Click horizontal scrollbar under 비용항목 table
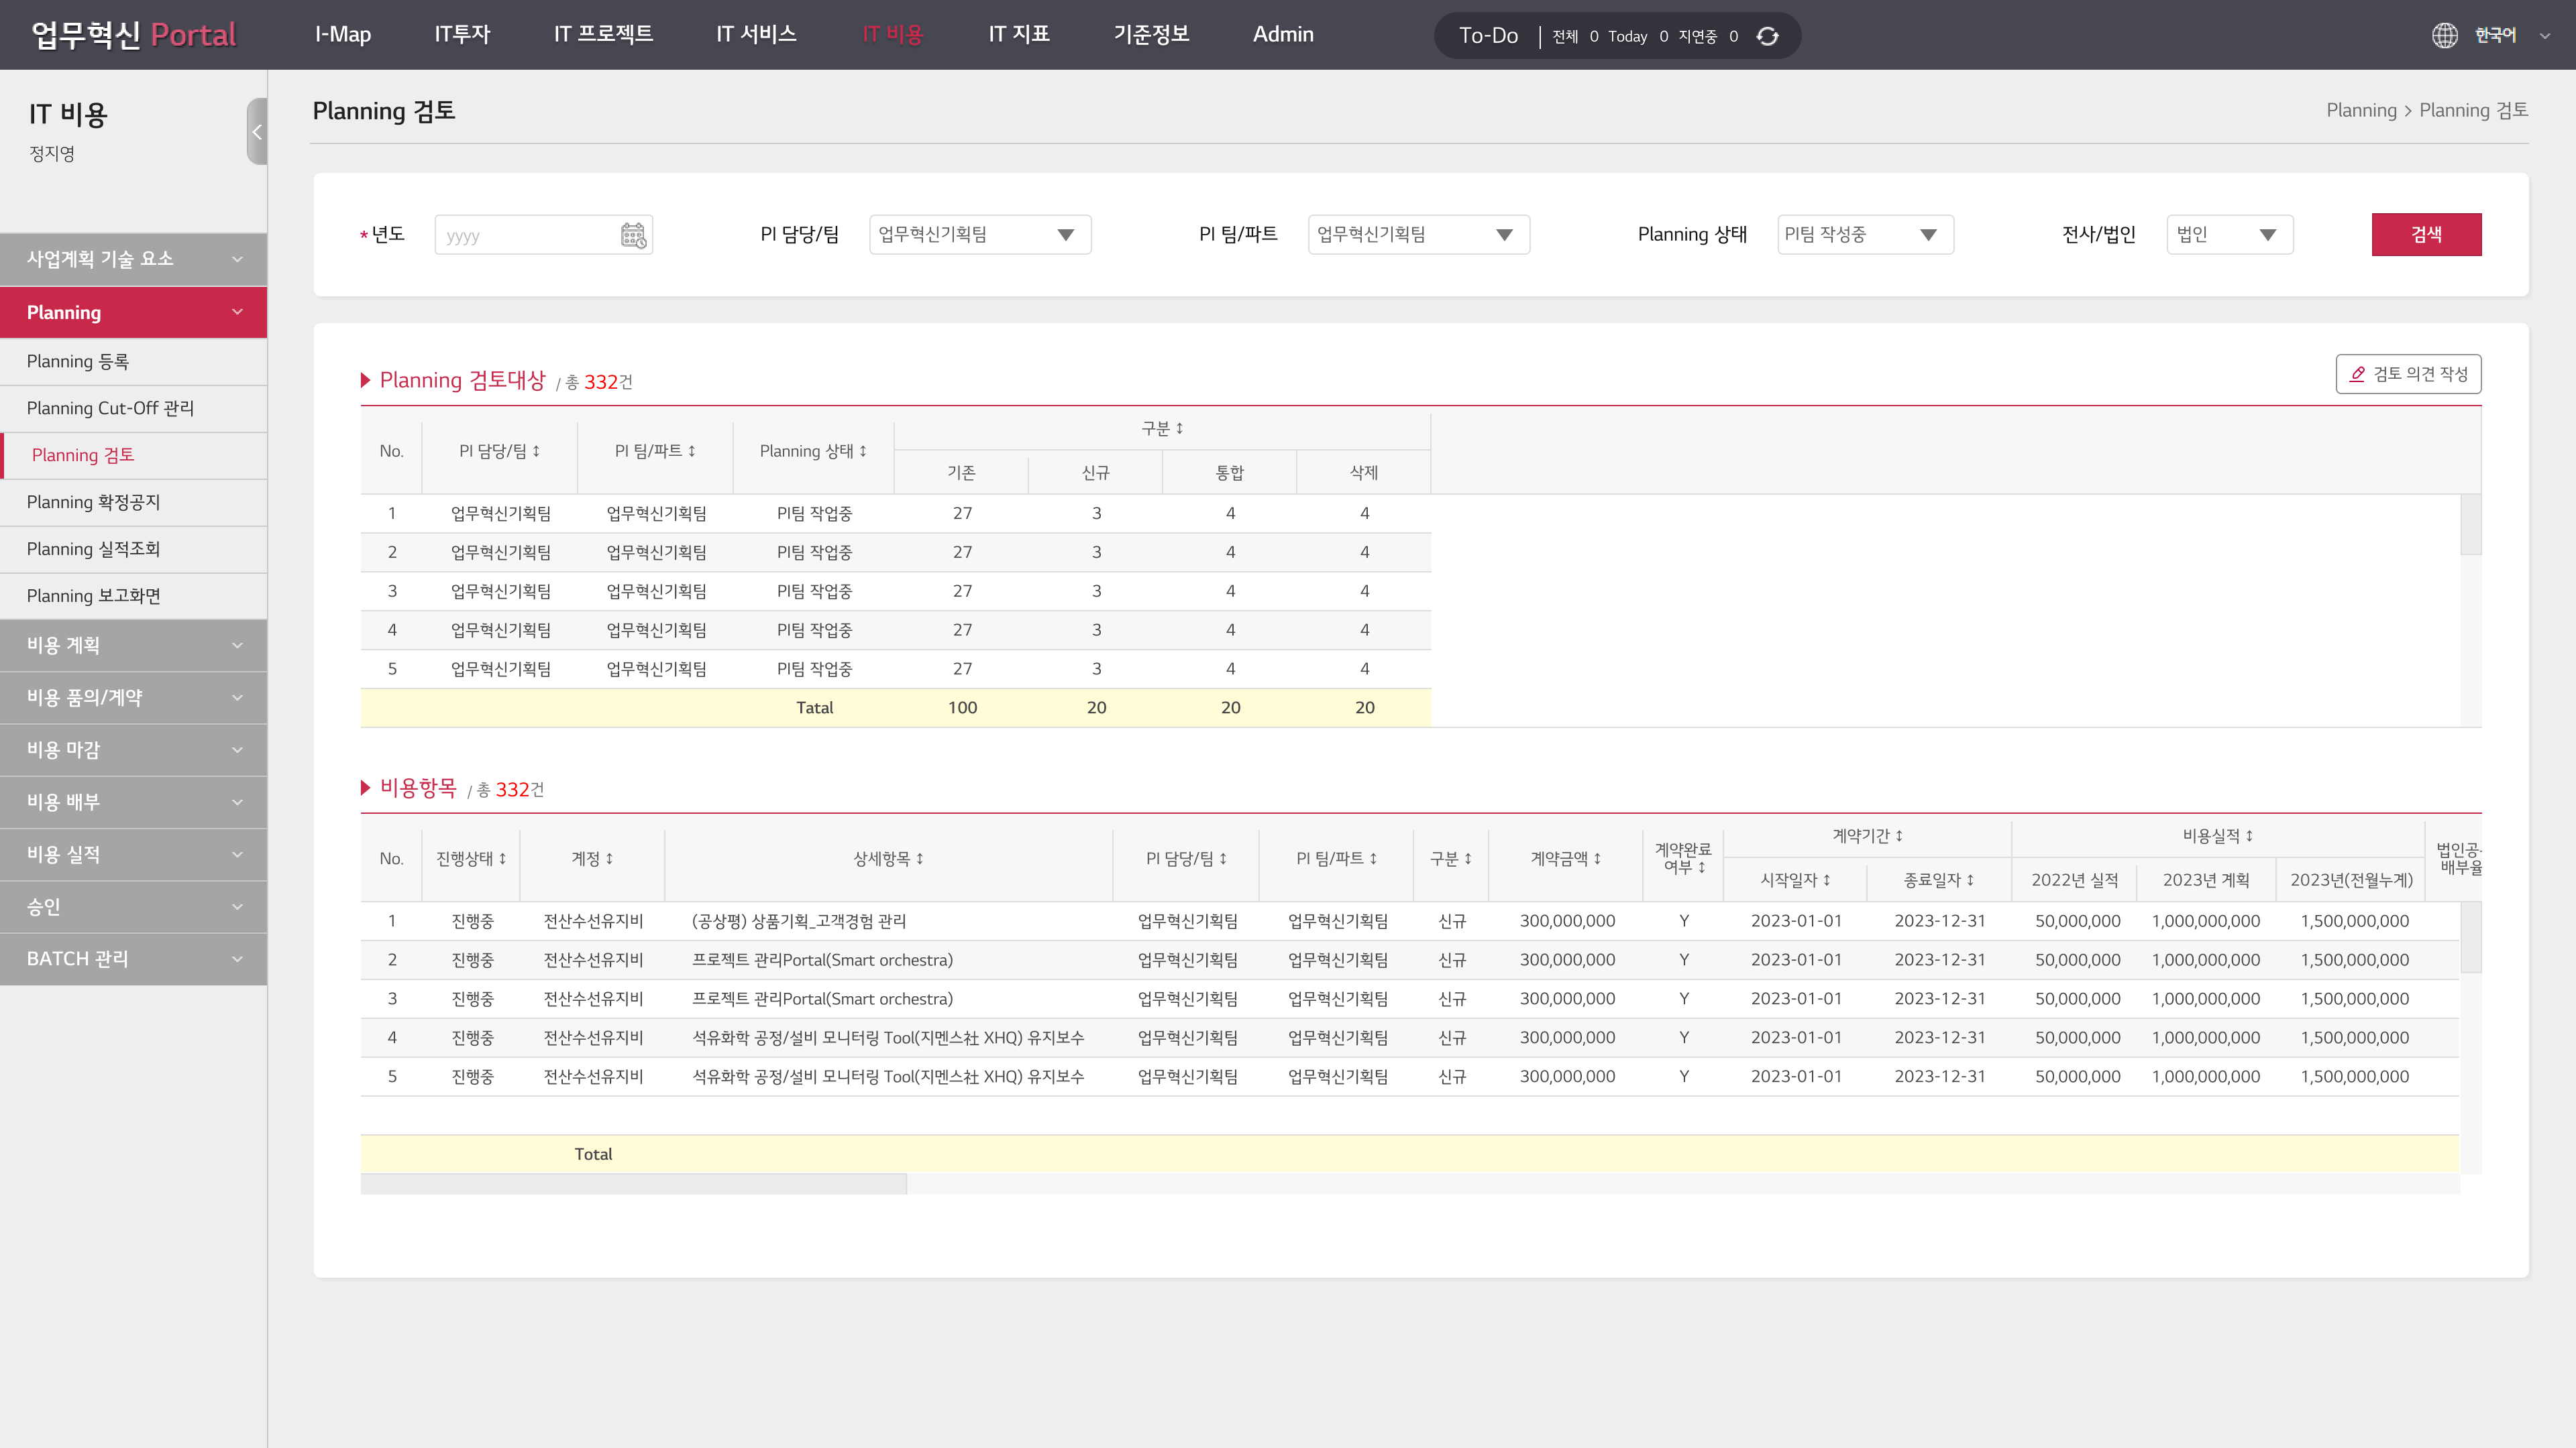The height and width of the screenshot is (1448, 2576). (633, 1184)
